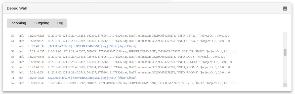Select outgoing message 10 SERVERCOMMAND line
Viewport: 295px width, 94px height.
coord(123,46)
